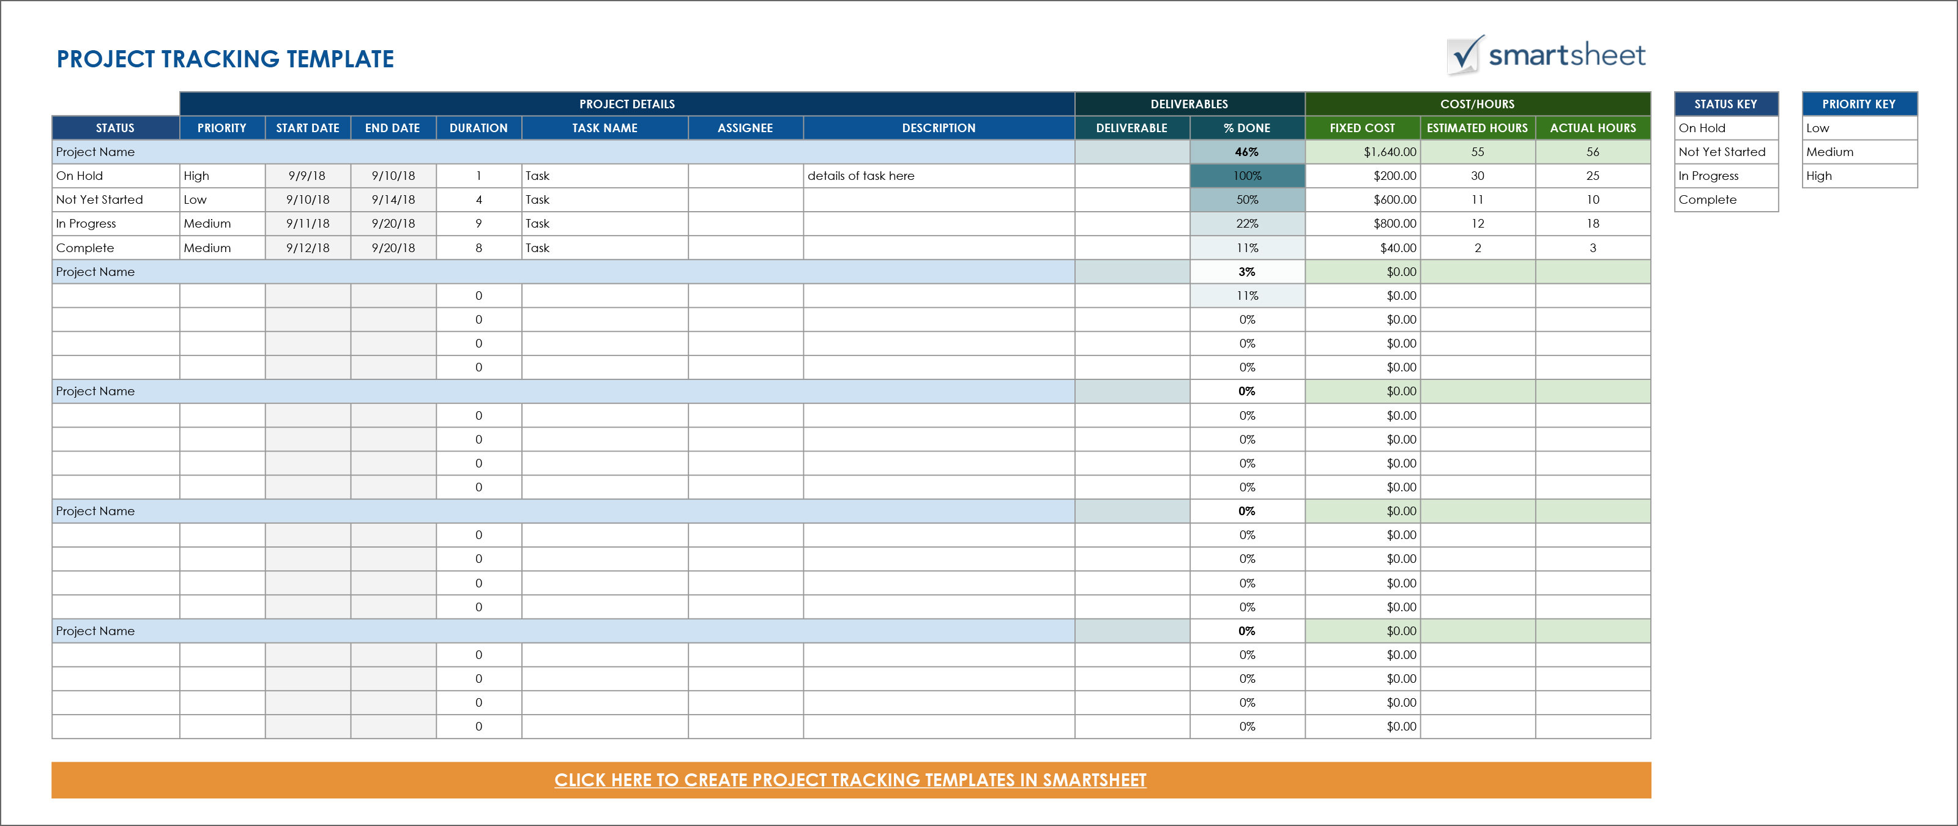Select the 'On Hold' status cell

[x=115, y=176]
